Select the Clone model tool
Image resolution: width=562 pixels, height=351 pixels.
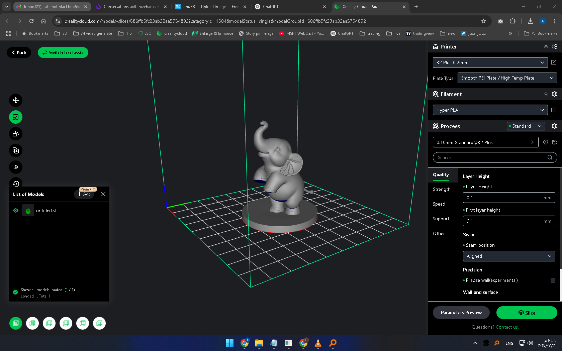coord(16,150)
